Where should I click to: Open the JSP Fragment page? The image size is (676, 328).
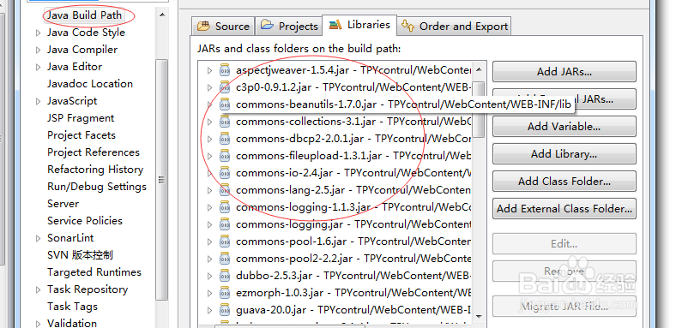81,118
